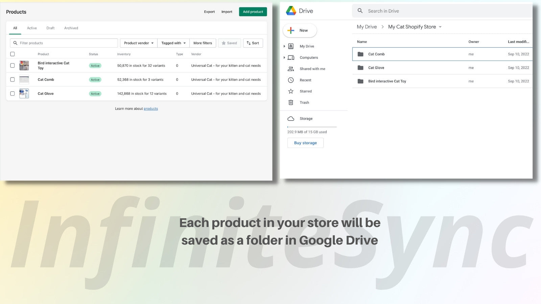Image resolution: width=541 pixels, height=304 pixels.
Task: Click the Add product button
Action: coord(253,11)
